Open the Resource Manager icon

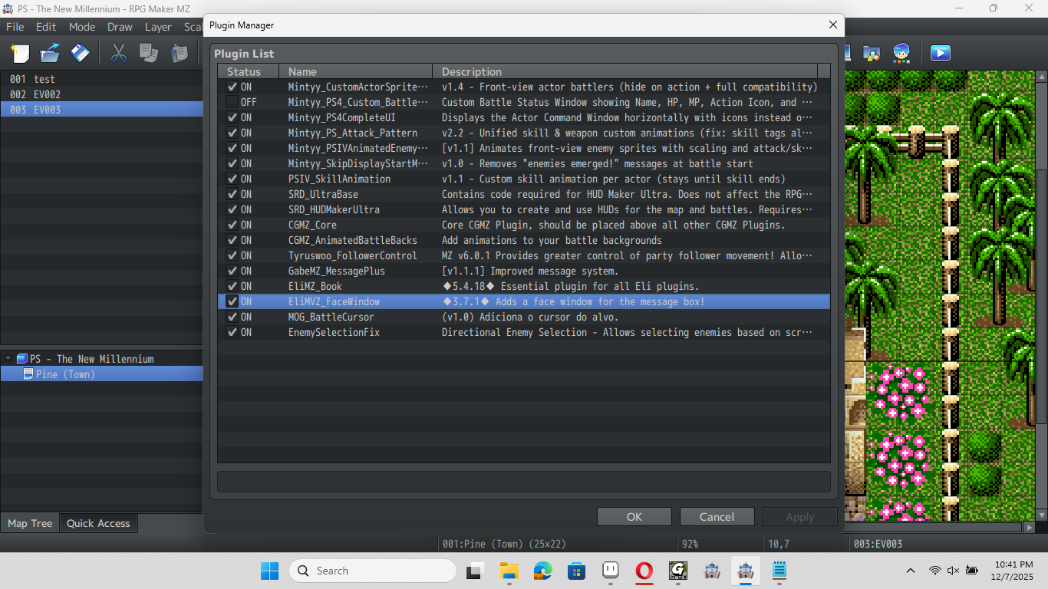point(872,53)
